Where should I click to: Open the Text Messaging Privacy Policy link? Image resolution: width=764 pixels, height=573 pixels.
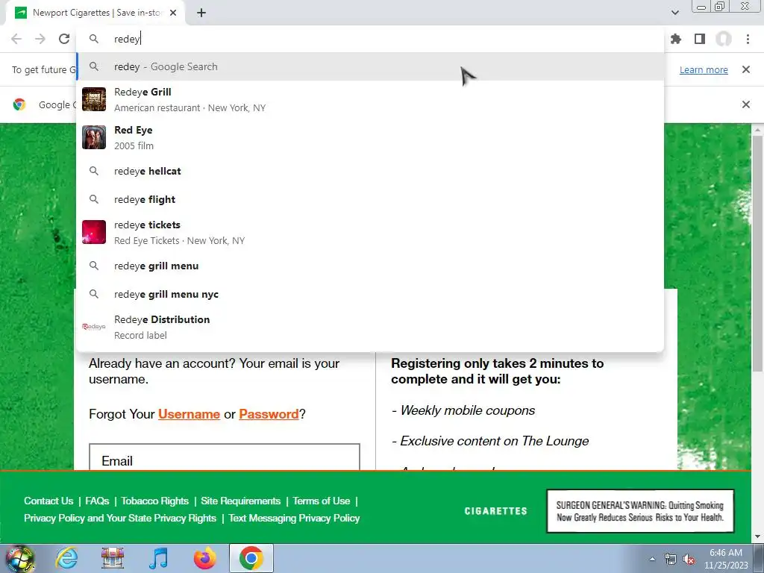(x=294, y=518)
